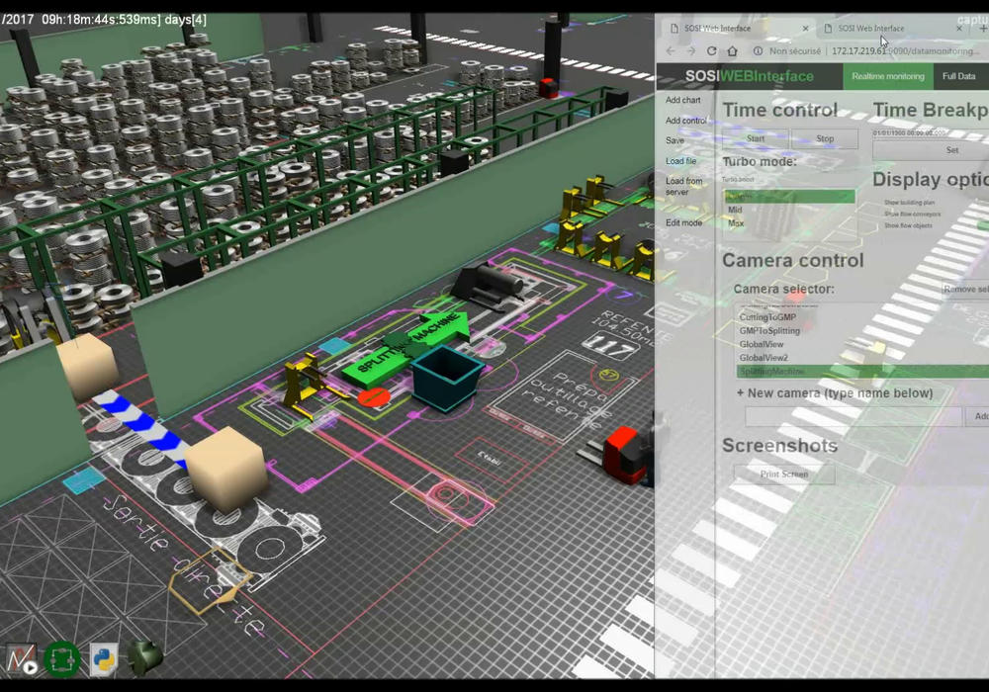989x692 pixels.
Task: Click the Python script file icon
Action: coord(104,658)
